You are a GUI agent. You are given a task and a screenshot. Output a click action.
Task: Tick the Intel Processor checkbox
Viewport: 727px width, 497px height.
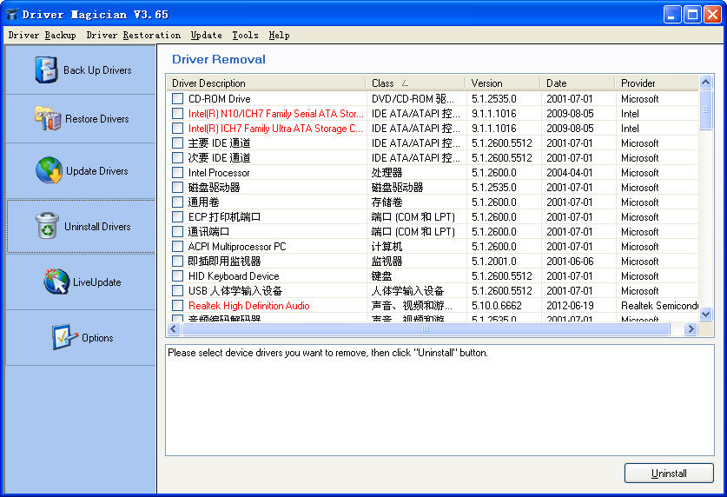pyautogui.click(x=177, y=172)
